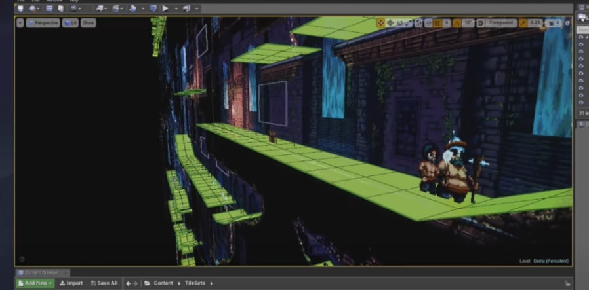Toggle the bottommost eye icon in layers list
This screenshot has width=589, height=290.
581,102
